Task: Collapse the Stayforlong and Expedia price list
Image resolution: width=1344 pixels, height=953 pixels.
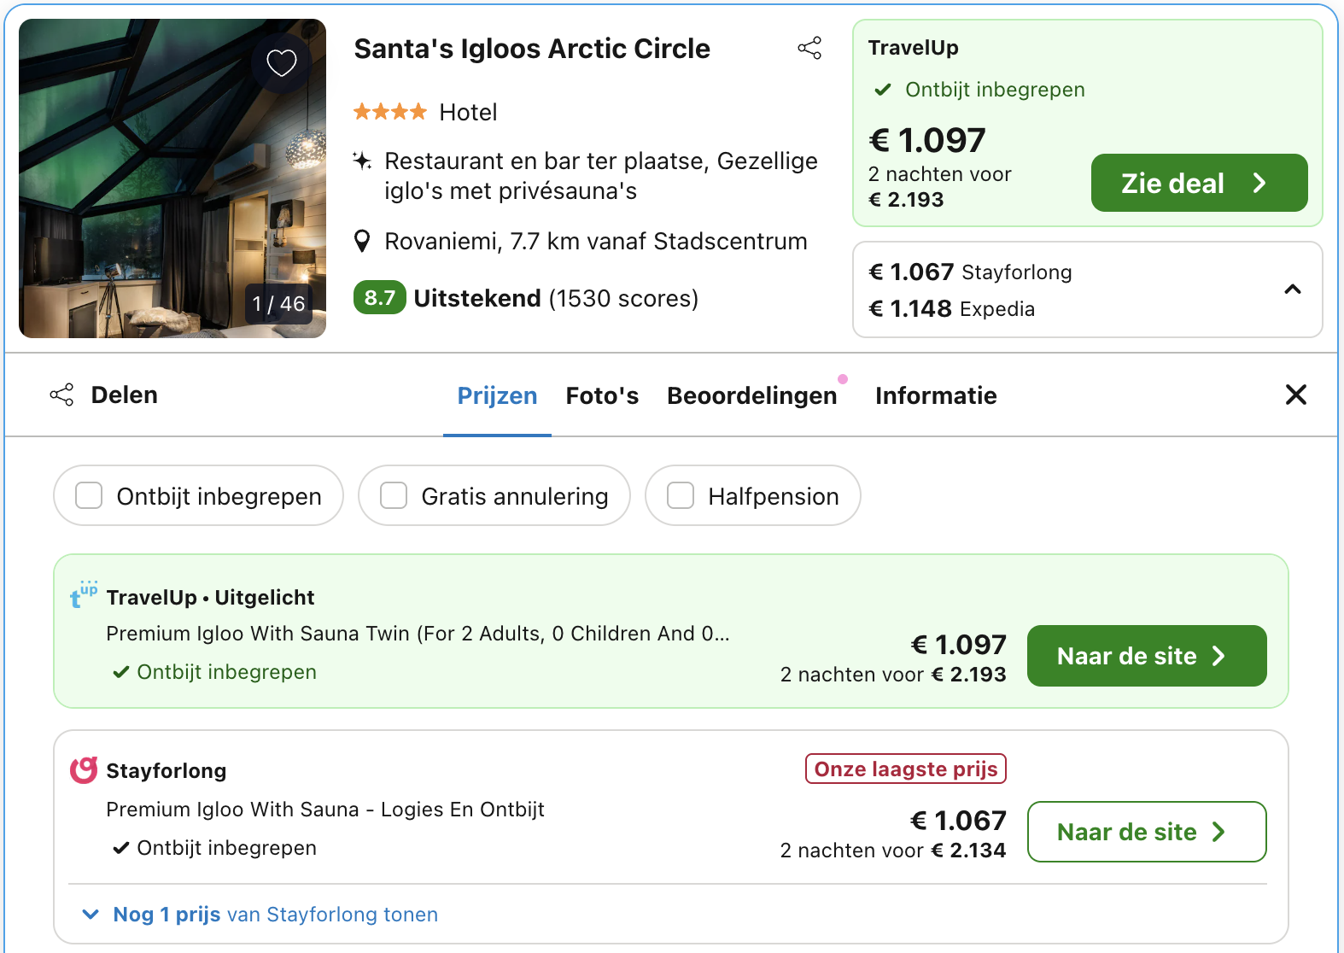Action: [1293, 289]
